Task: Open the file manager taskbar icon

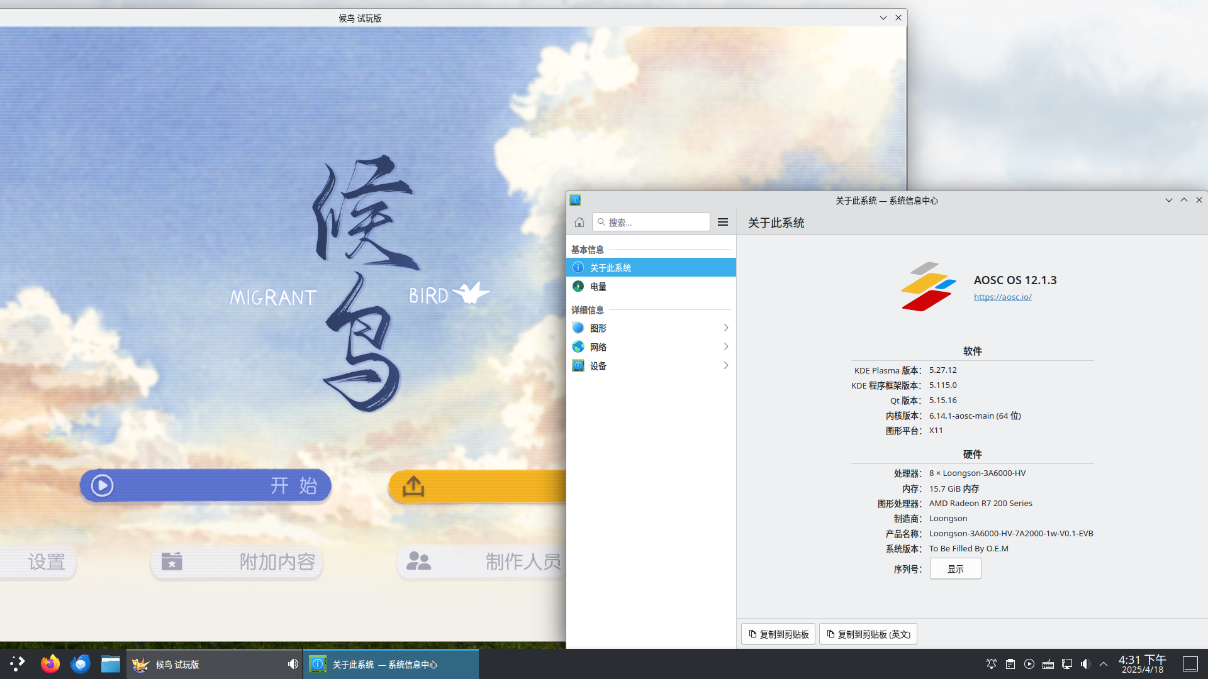Action: [x=111, y=664]
